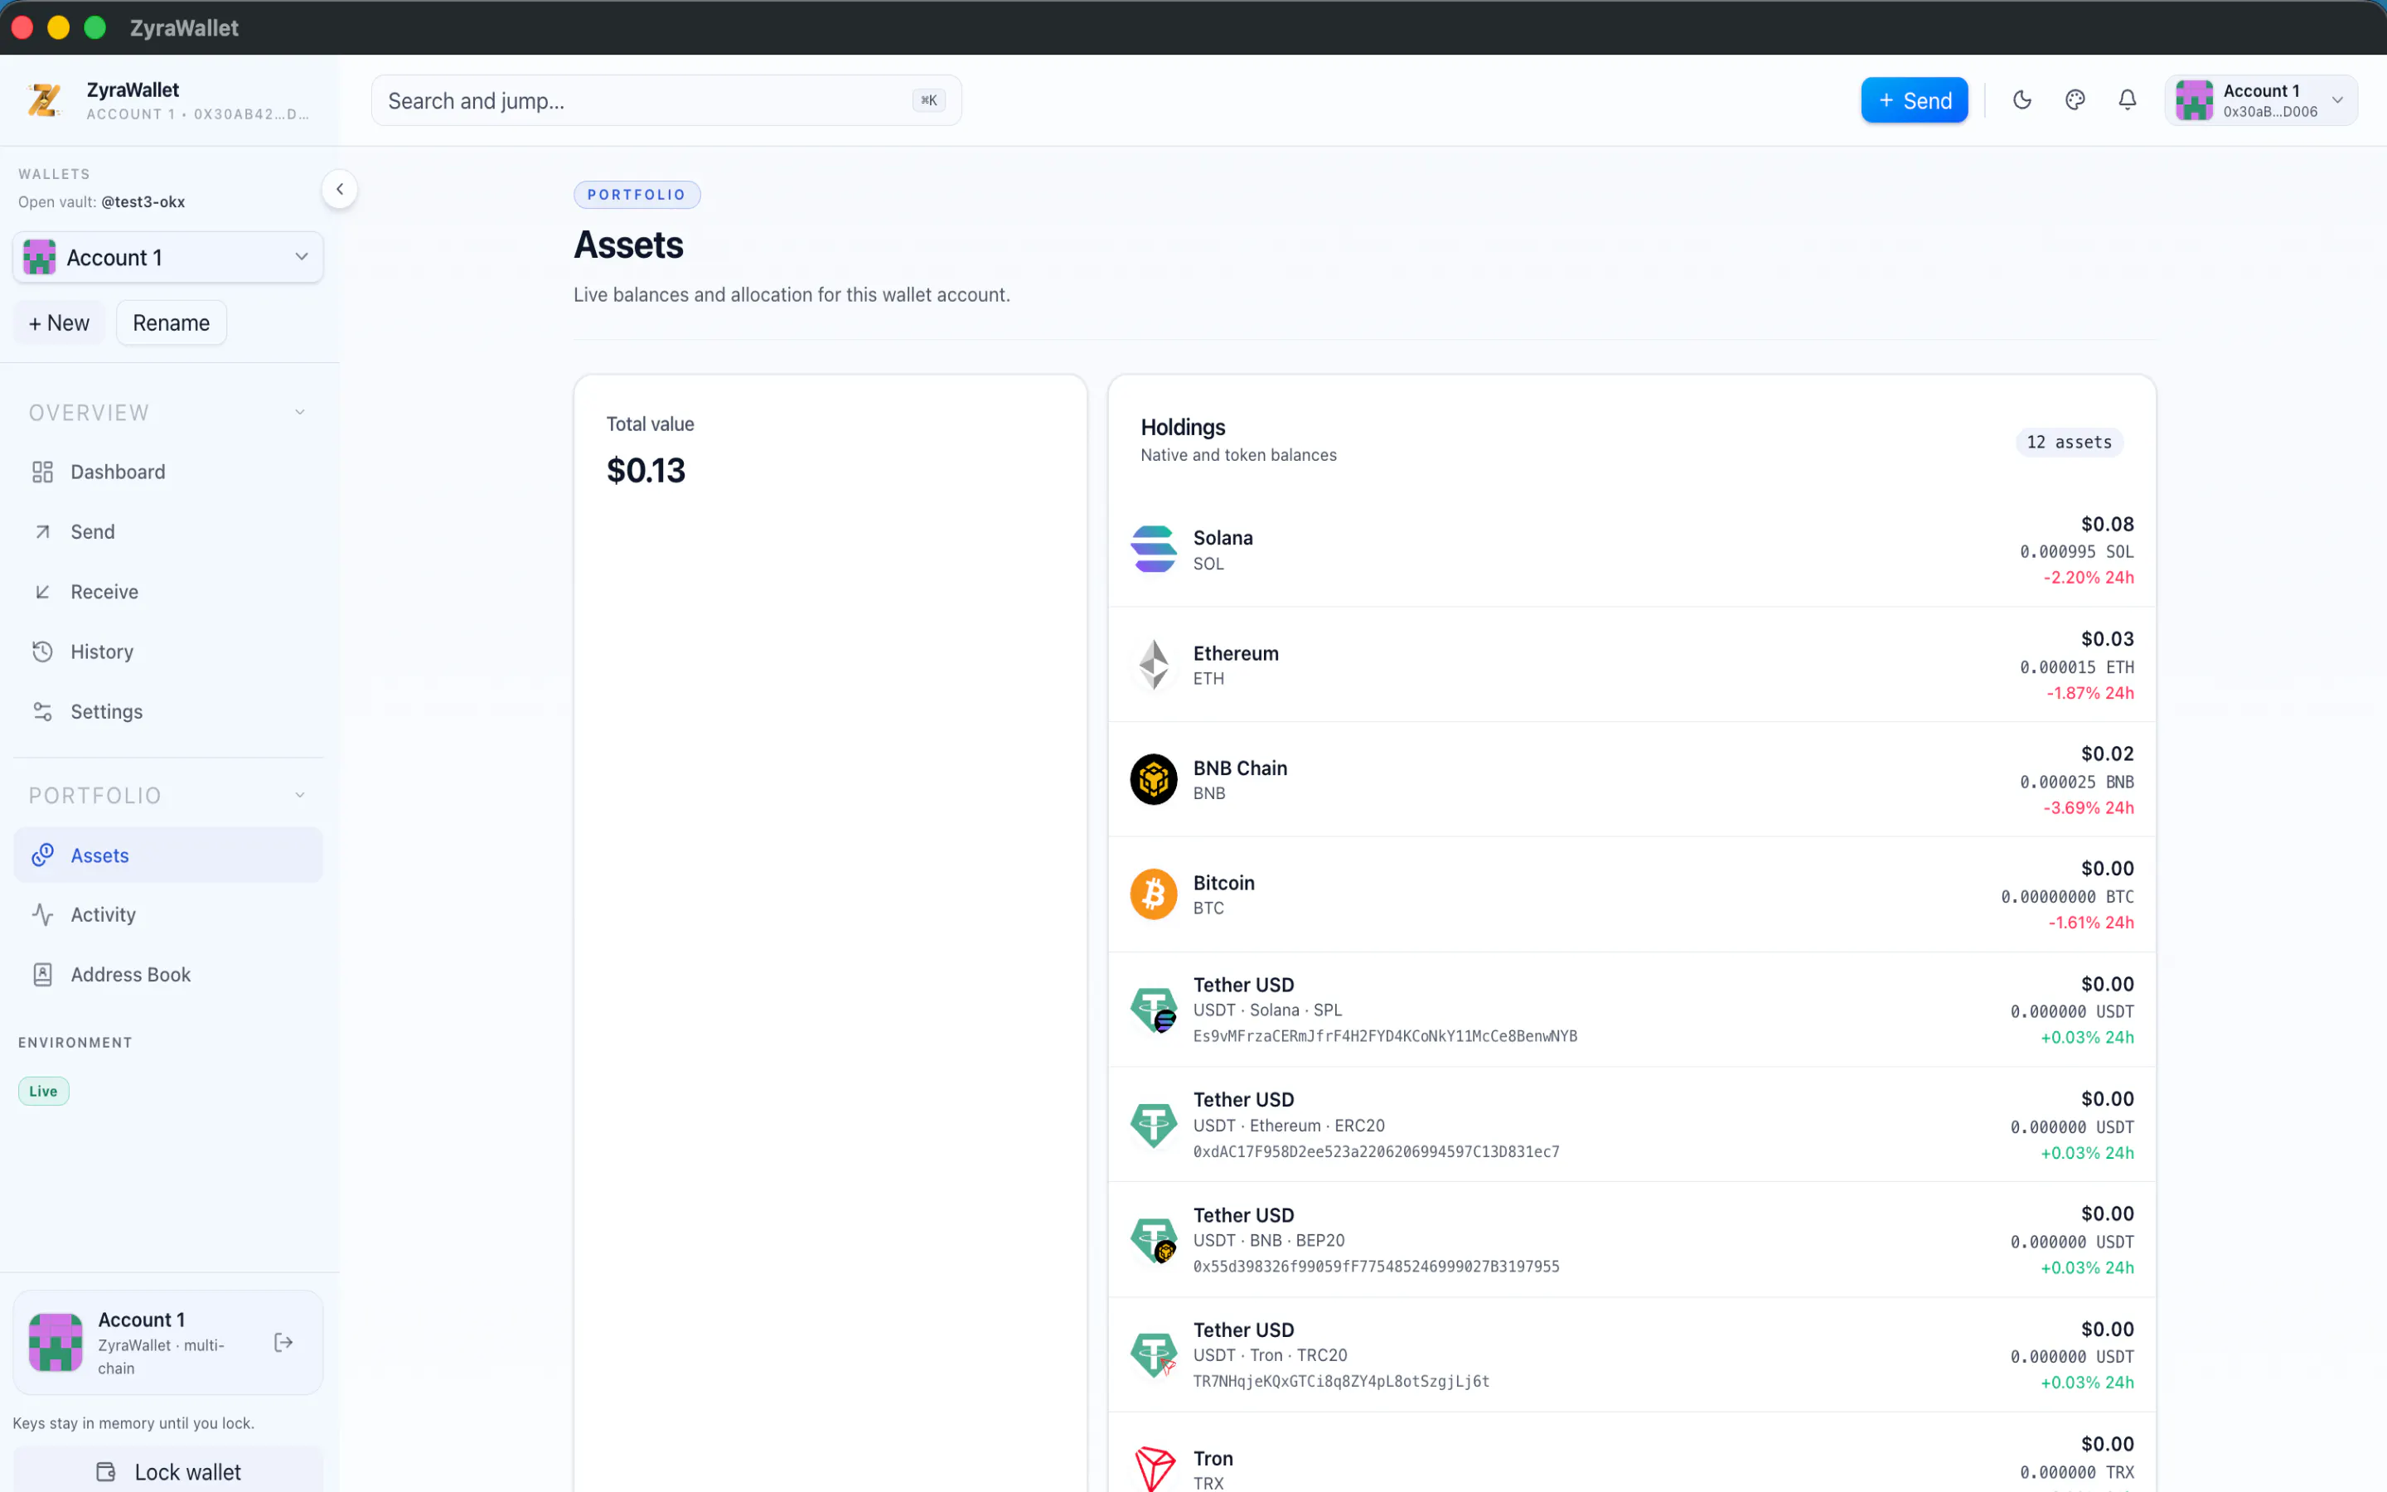Click the Ethereum logo icon
This screenshot has width=2387, height=1492.
(1153, 664)
